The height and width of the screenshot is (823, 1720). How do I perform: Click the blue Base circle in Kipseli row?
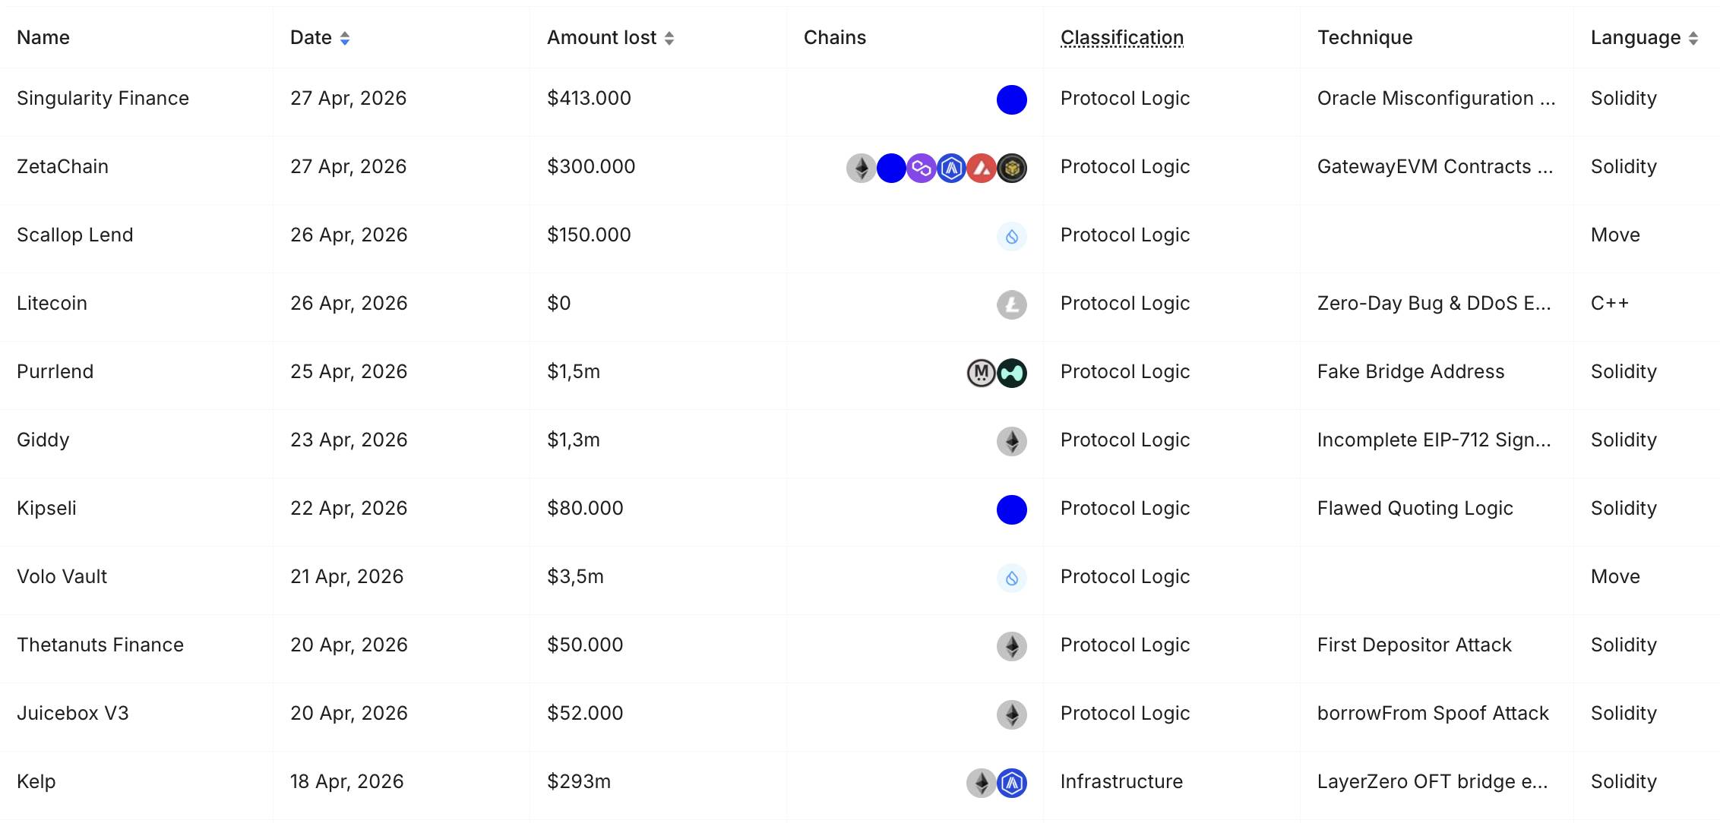[x=1012, y=509]
